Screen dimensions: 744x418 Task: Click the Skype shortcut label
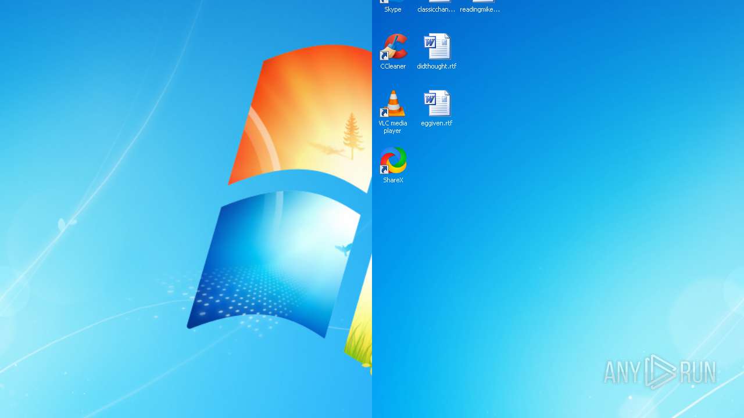(393, 9)
